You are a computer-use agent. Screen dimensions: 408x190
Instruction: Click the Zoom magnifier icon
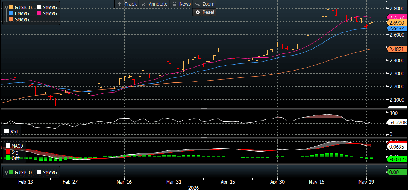197,4
